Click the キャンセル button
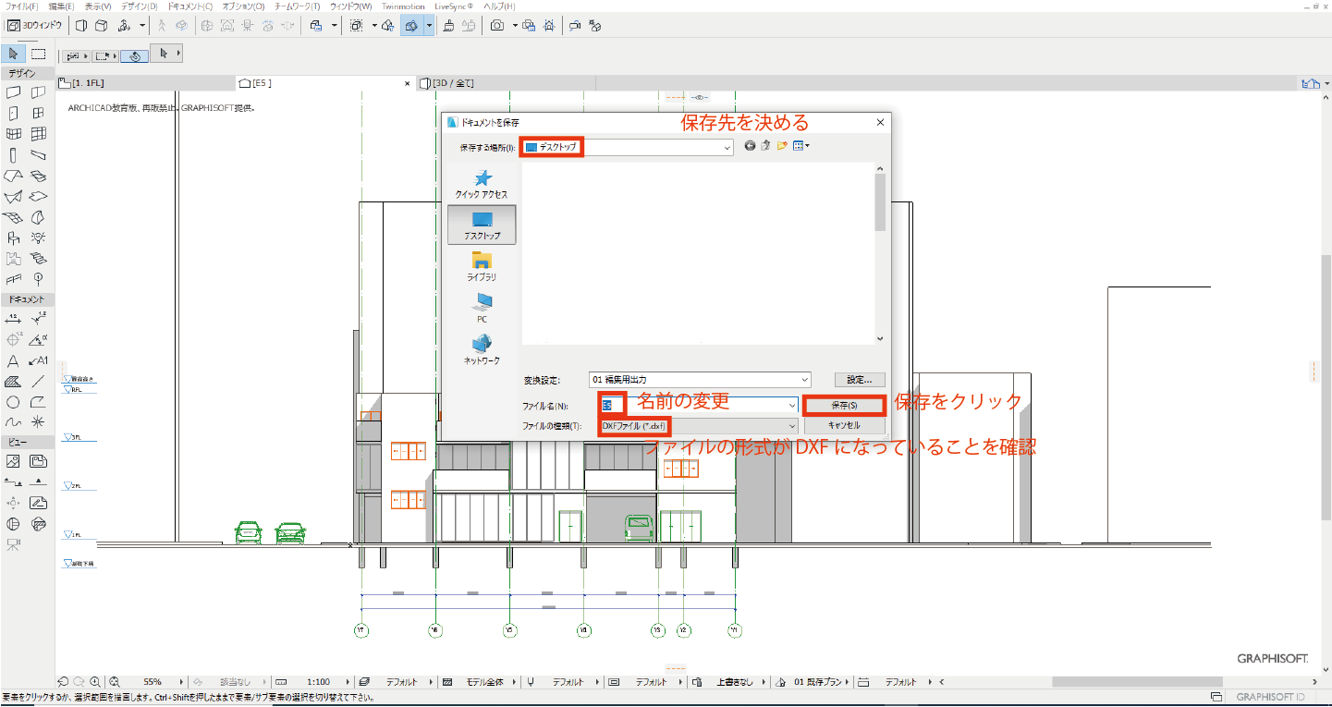Image resolution: width=1332 pixels, height=707 pixels. (844, 426)
